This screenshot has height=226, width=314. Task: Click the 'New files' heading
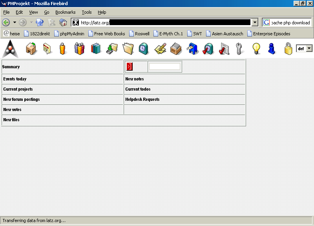coord(11,120)
